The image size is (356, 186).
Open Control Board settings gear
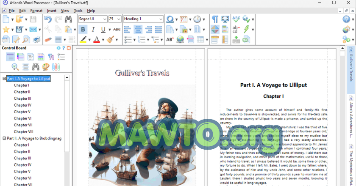58,48
